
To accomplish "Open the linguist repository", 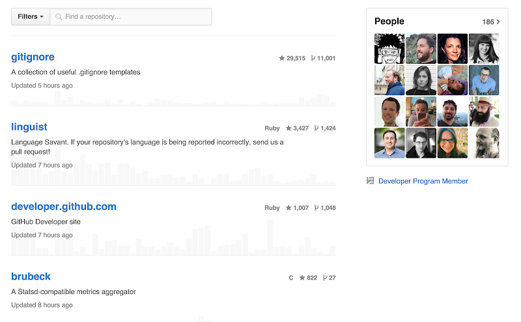I will click(x=29, y=126).
